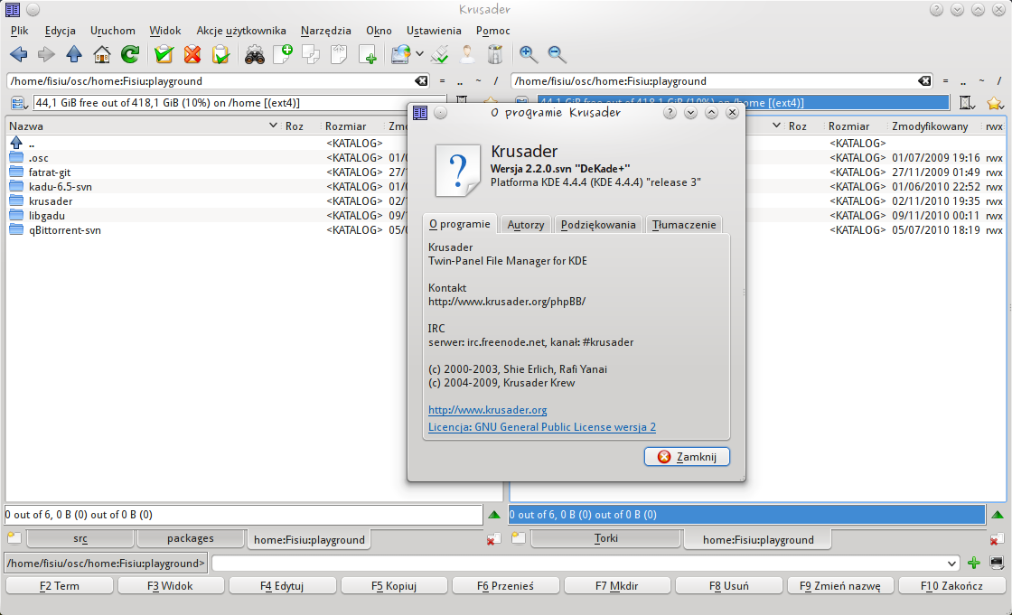Open the trash bin toolbar icon
This screenshot has width=1012, height=615.
click(x=494, y=54)
